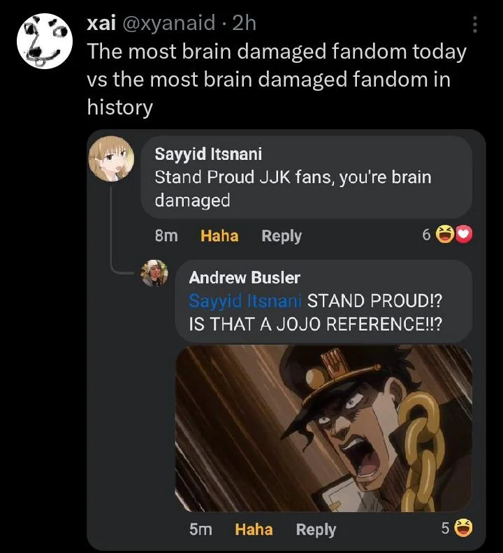
Task: Open xai display name profile
Action: tap(101, 23)
